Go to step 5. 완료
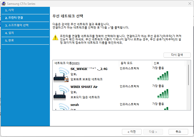The width and height of the screenshot is (194, 137). 25,41
